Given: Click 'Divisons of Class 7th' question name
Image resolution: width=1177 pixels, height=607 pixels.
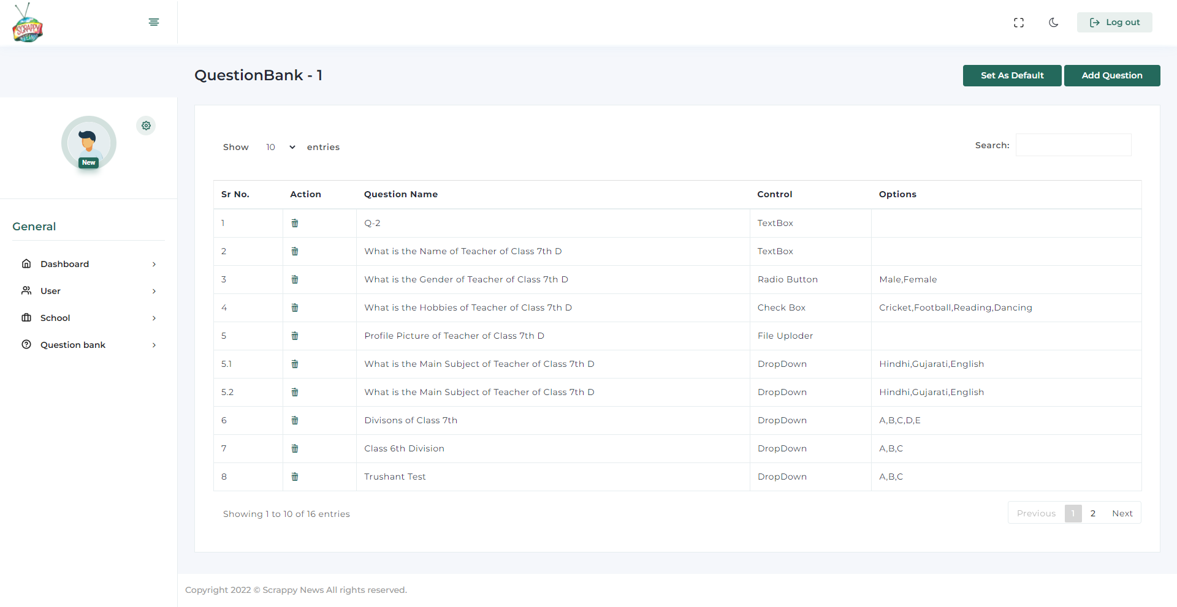Looking at the screenshot, I should pyautogui.click(x=411, y=420).
